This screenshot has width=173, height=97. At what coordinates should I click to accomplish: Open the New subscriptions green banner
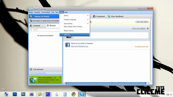coord(45,80)
